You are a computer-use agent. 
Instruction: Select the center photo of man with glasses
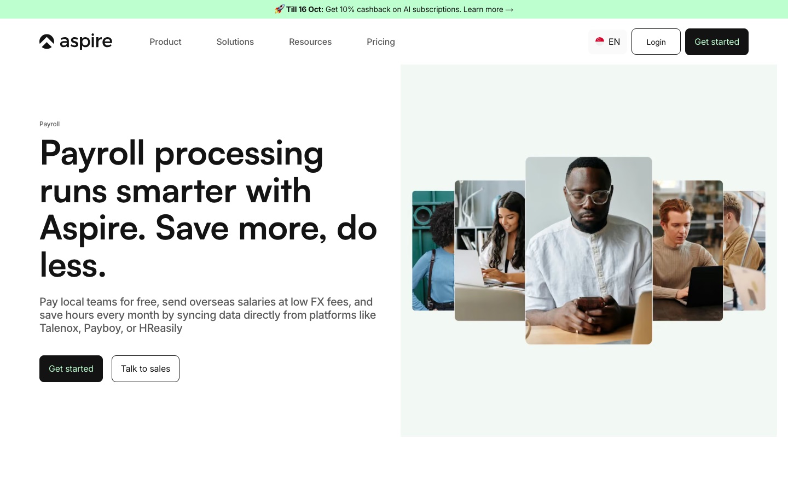click(589, 250)
